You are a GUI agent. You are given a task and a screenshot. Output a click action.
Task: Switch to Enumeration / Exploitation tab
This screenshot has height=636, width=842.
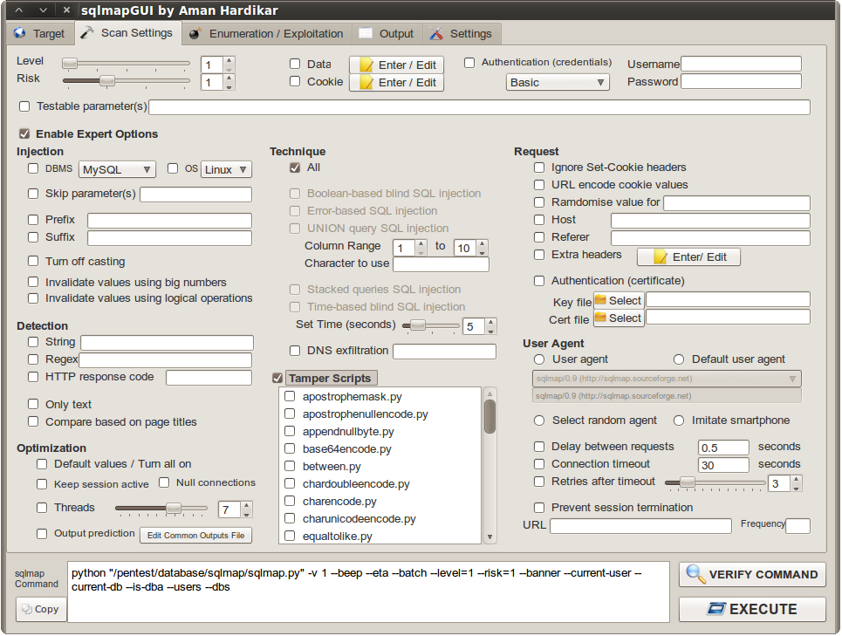point(266,33)
